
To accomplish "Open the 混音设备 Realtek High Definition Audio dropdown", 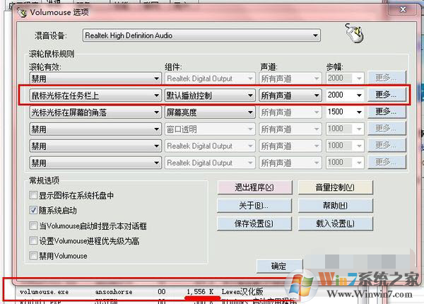I will (x=201, y=35).
